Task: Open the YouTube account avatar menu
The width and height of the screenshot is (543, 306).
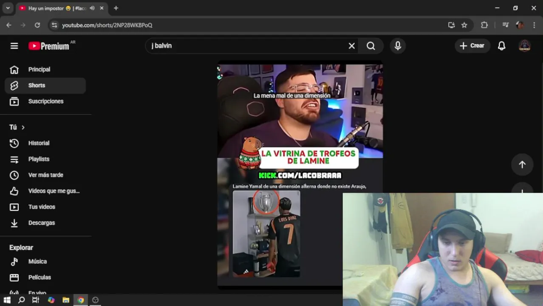Action: pos(524,46)
